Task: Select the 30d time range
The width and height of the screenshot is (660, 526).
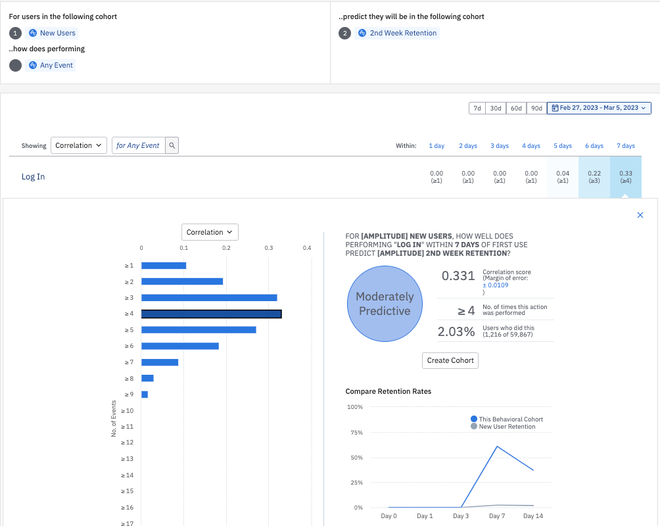Action: (496, 108)
